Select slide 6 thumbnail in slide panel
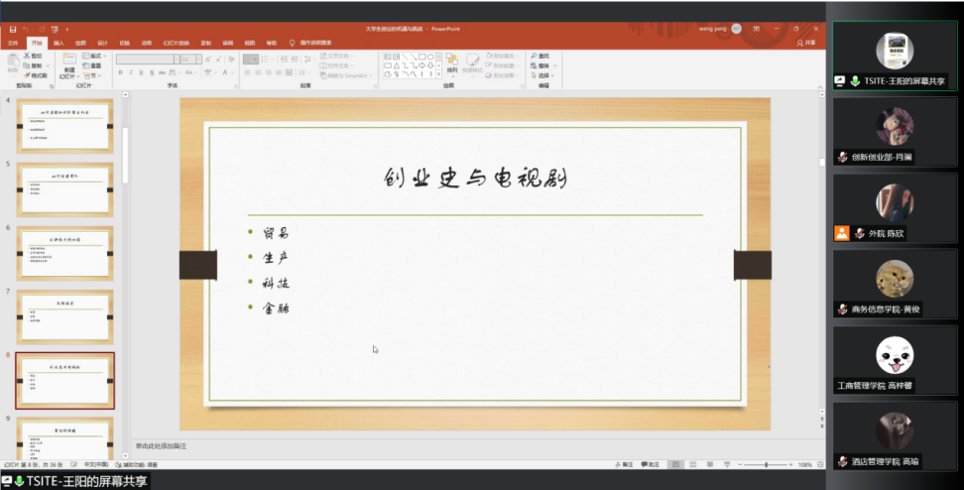 click(65, 254)
